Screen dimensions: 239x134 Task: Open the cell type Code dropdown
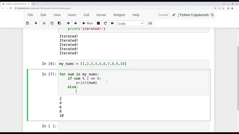click(130, 23)
